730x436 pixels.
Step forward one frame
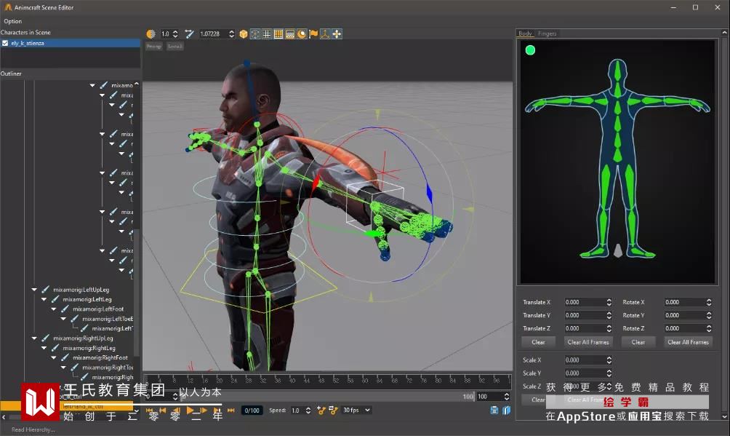tap(204, 411)
